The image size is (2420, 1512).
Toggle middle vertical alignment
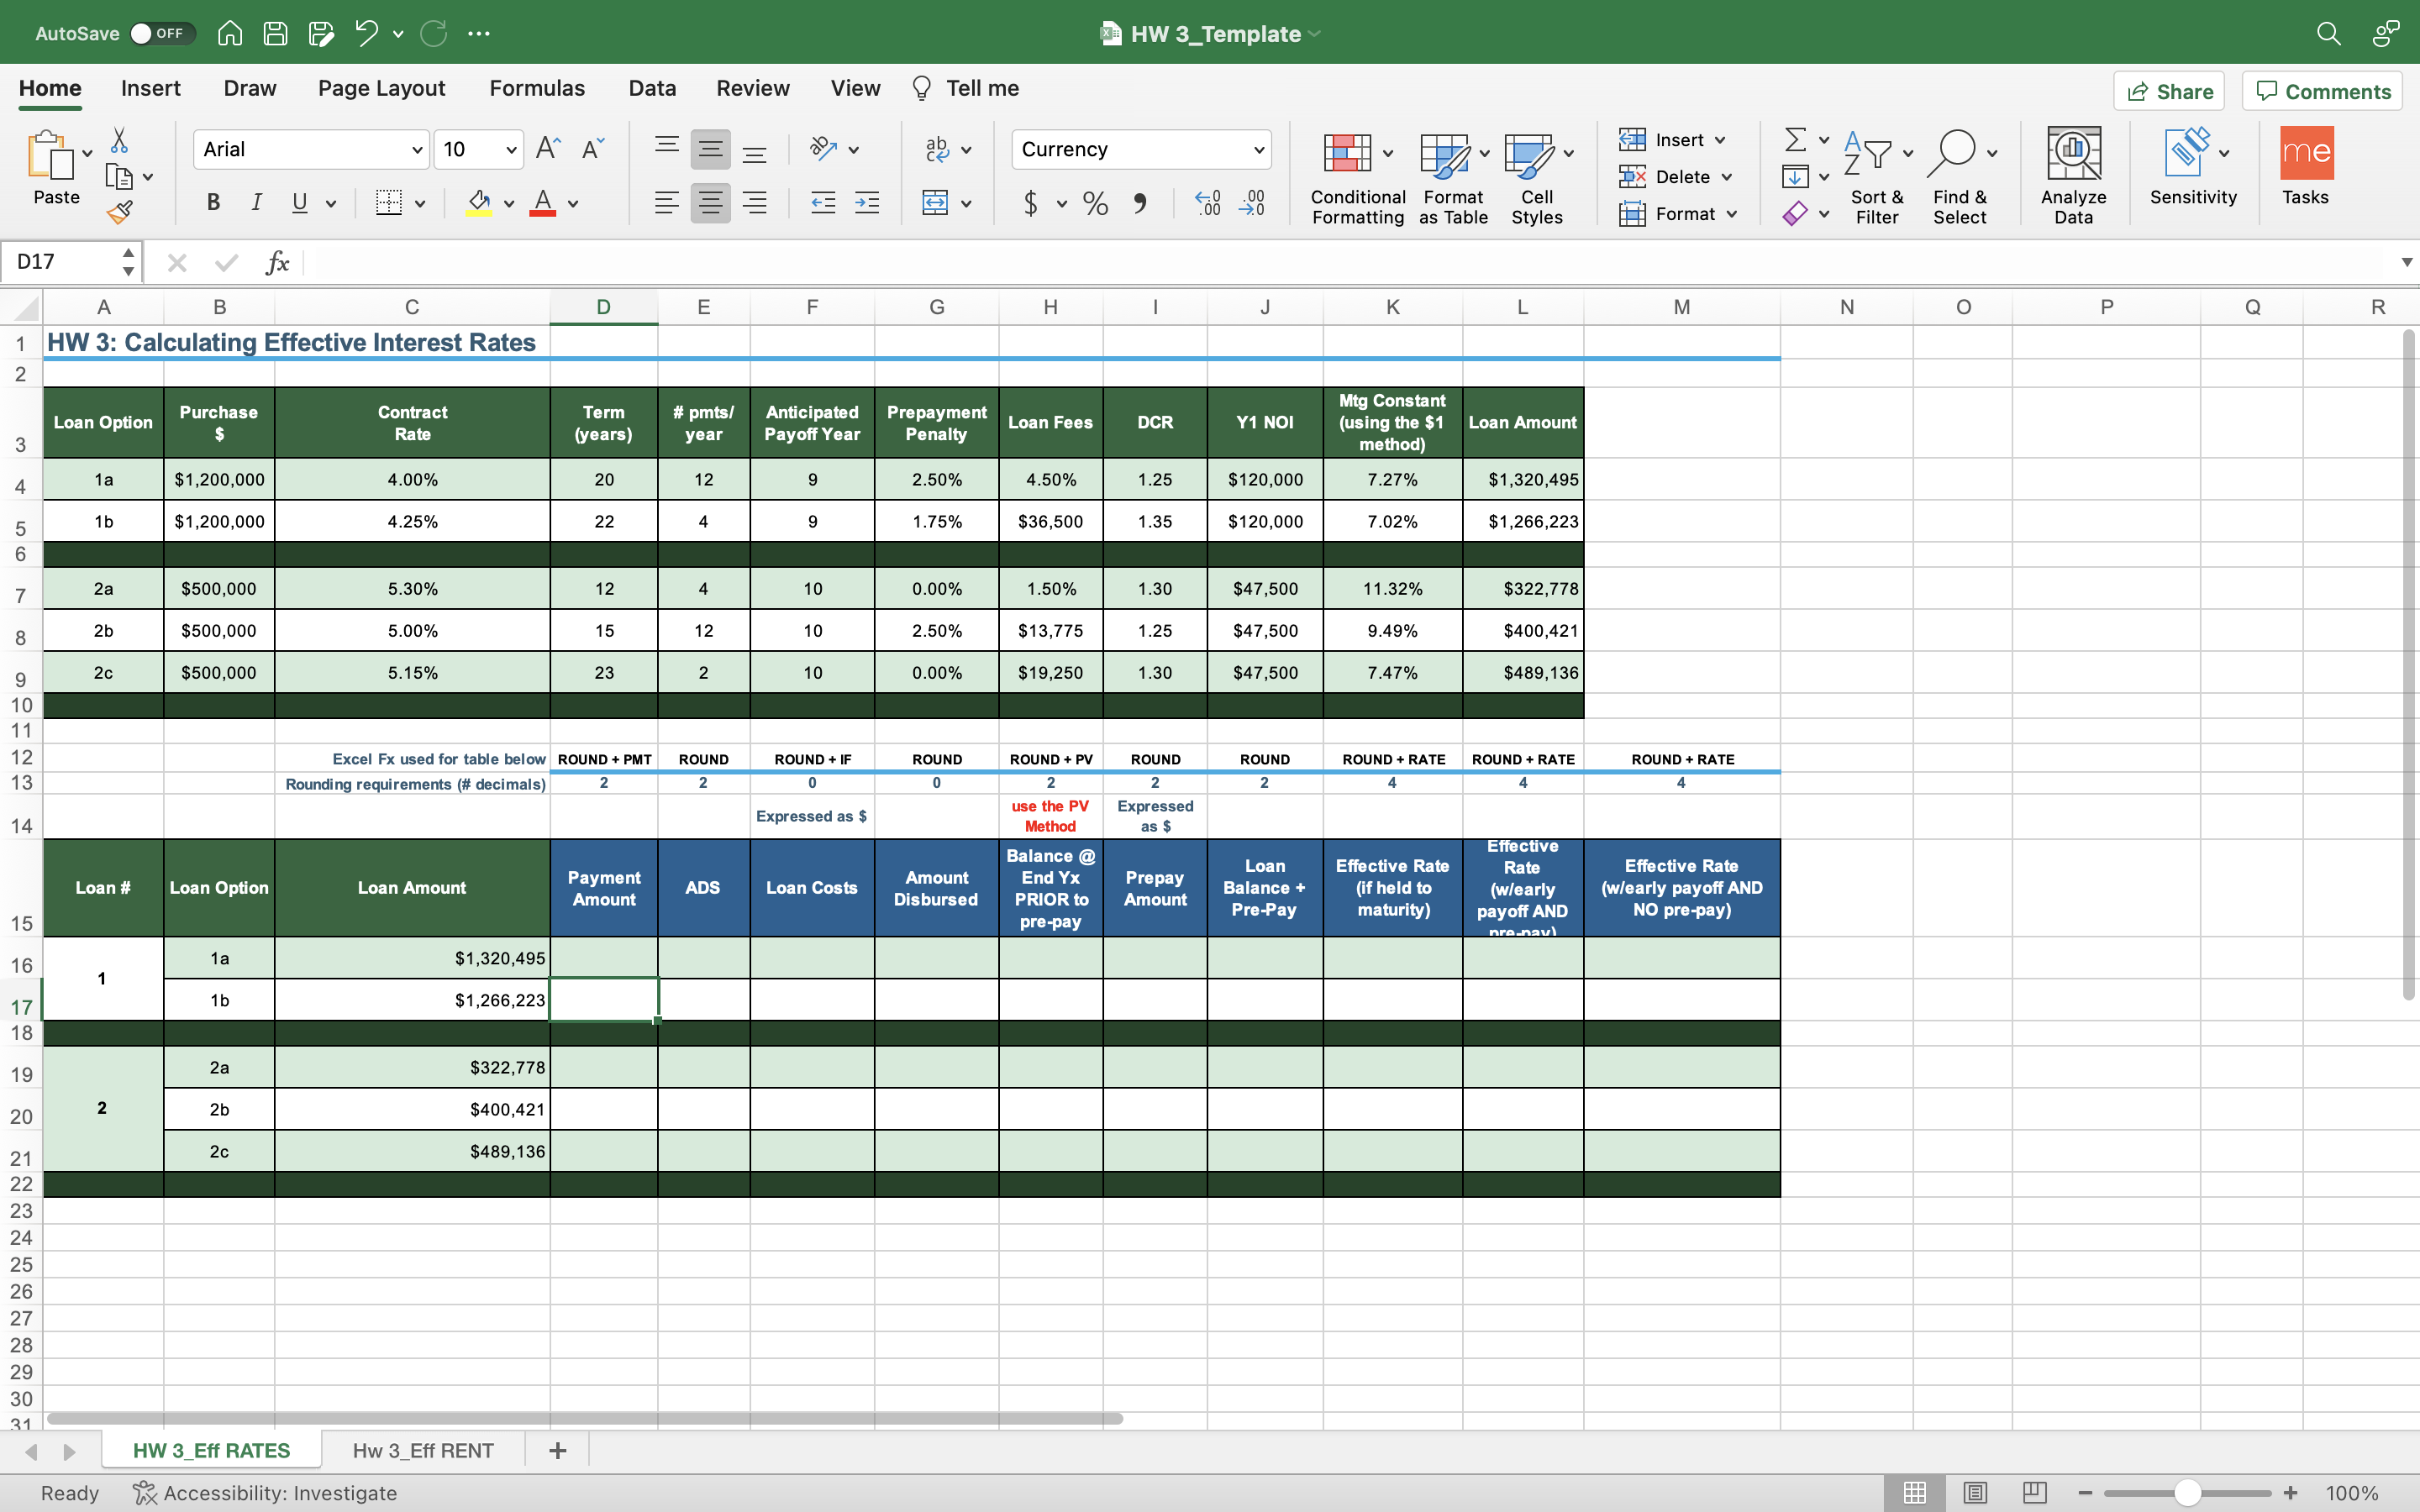click(710, 149)
